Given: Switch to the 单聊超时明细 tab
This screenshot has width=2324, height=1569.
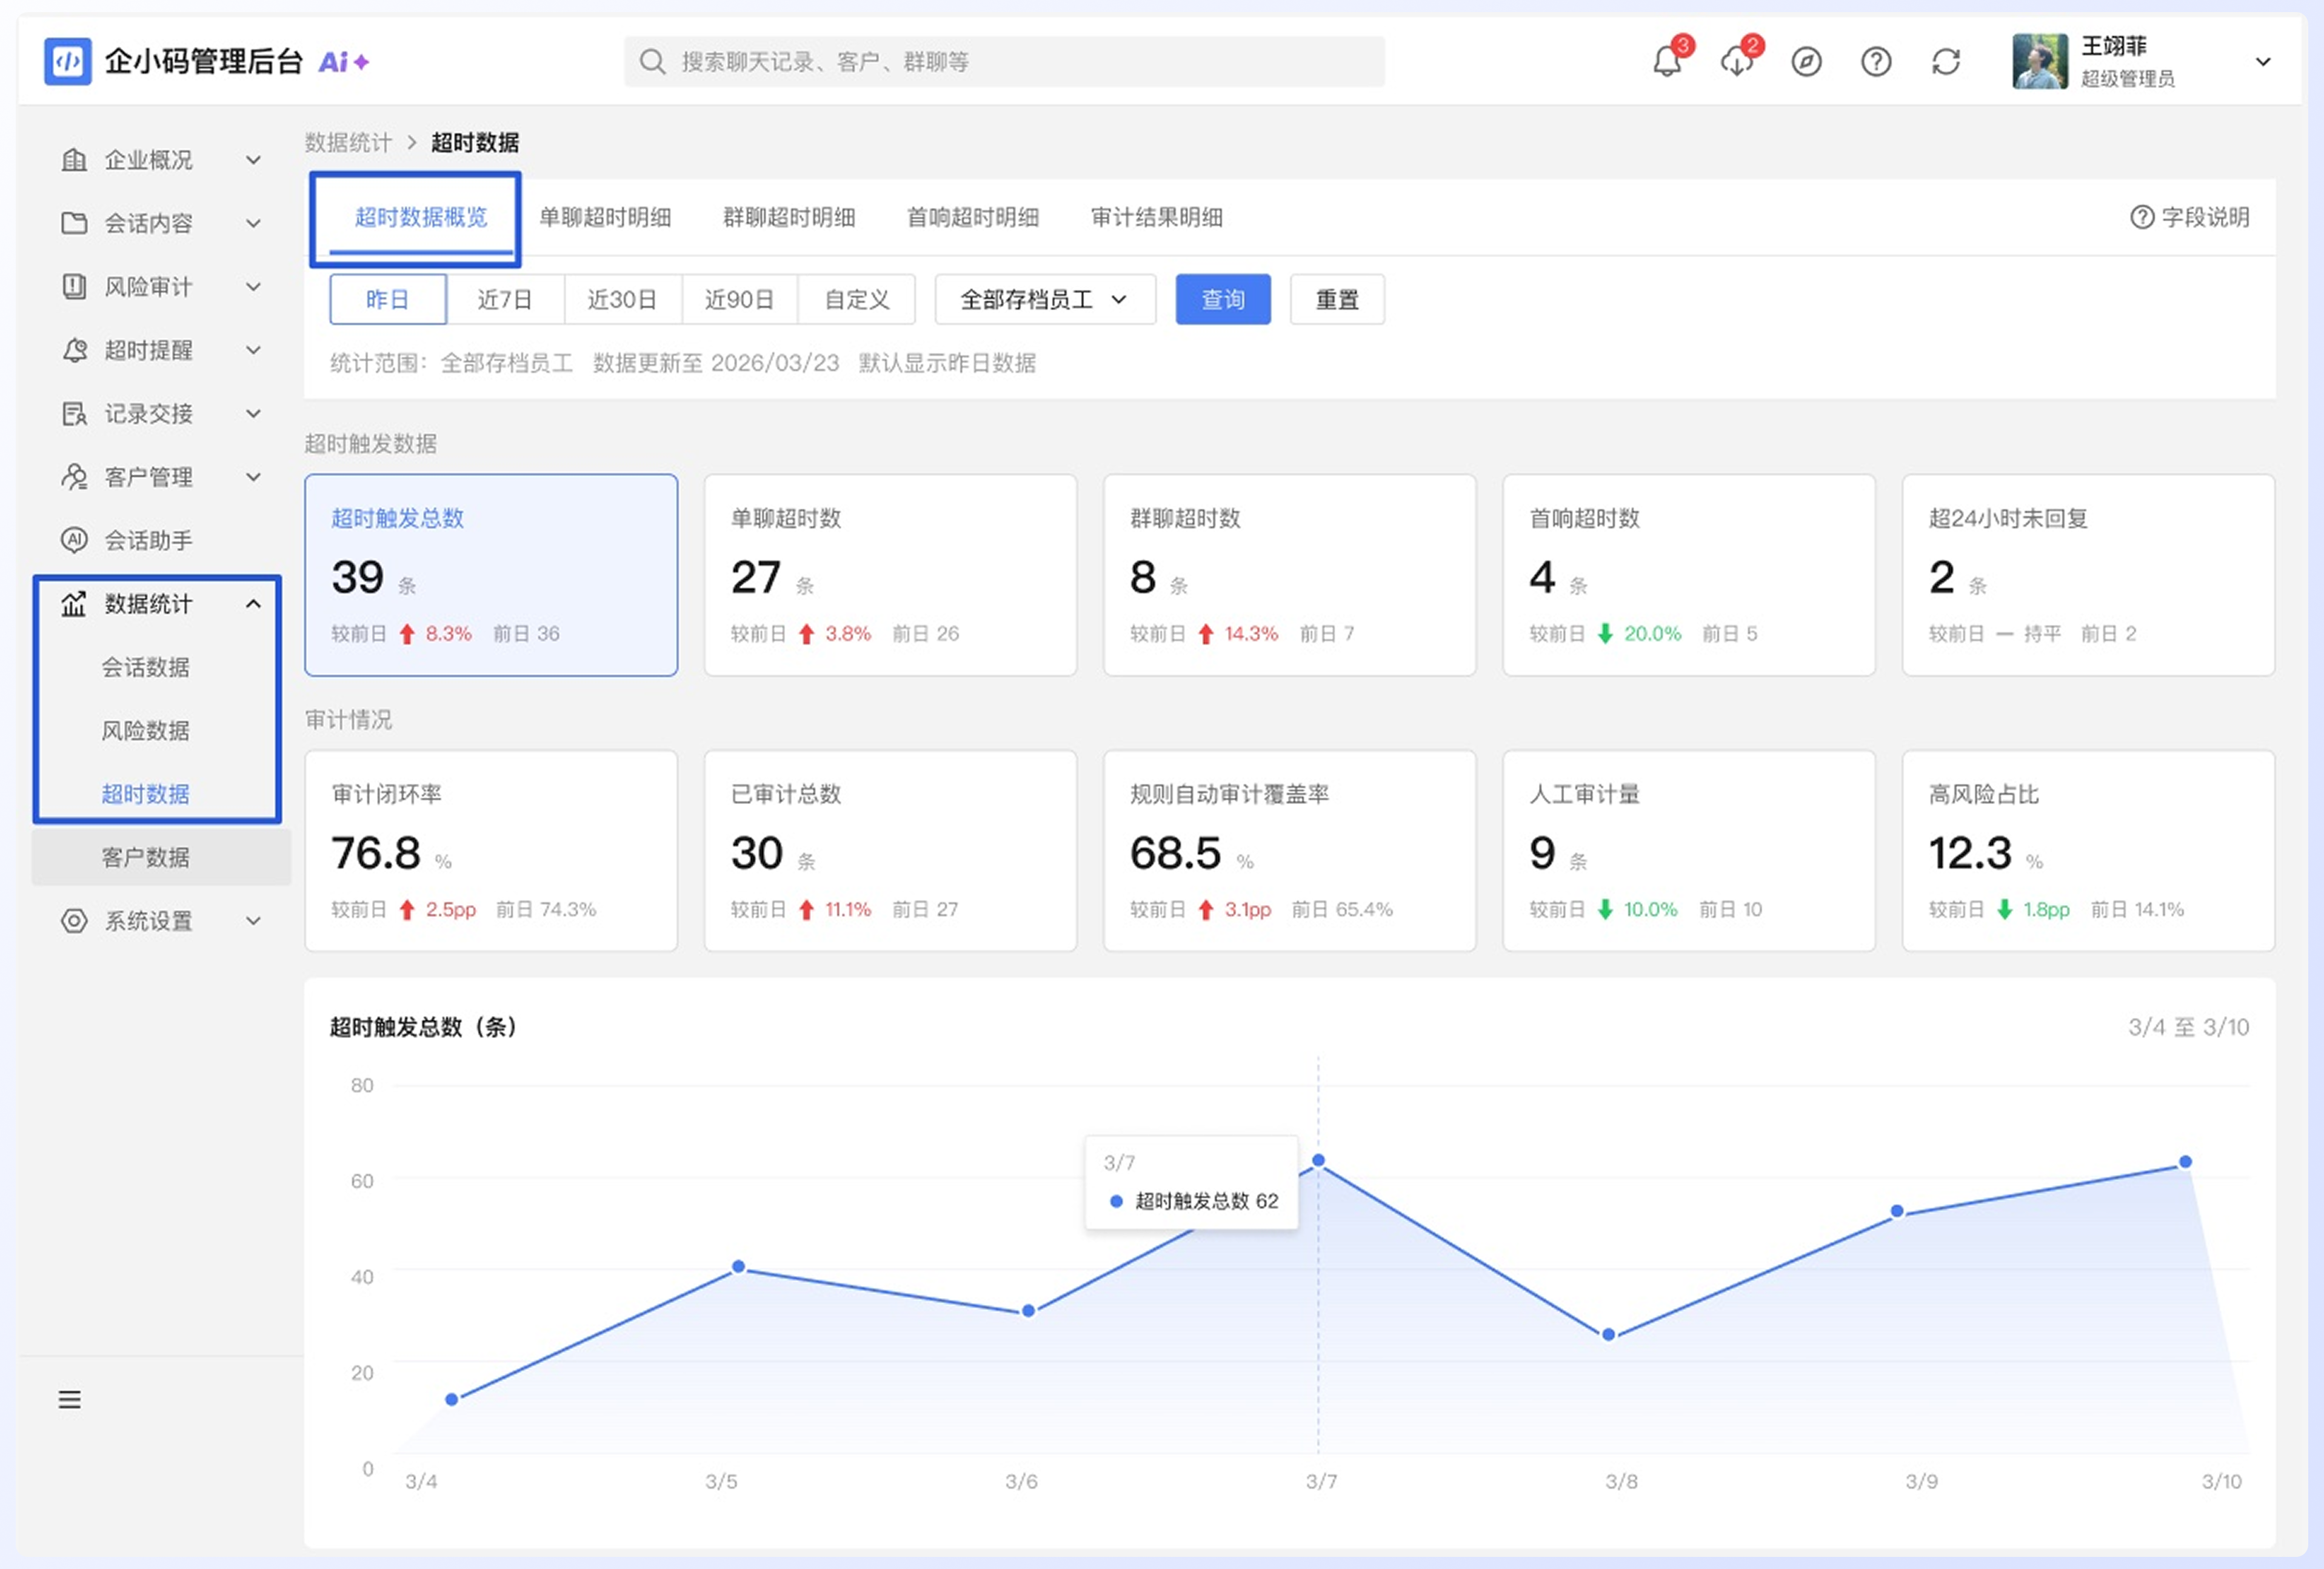Looking at the screenshot, I should click(605, 217).
